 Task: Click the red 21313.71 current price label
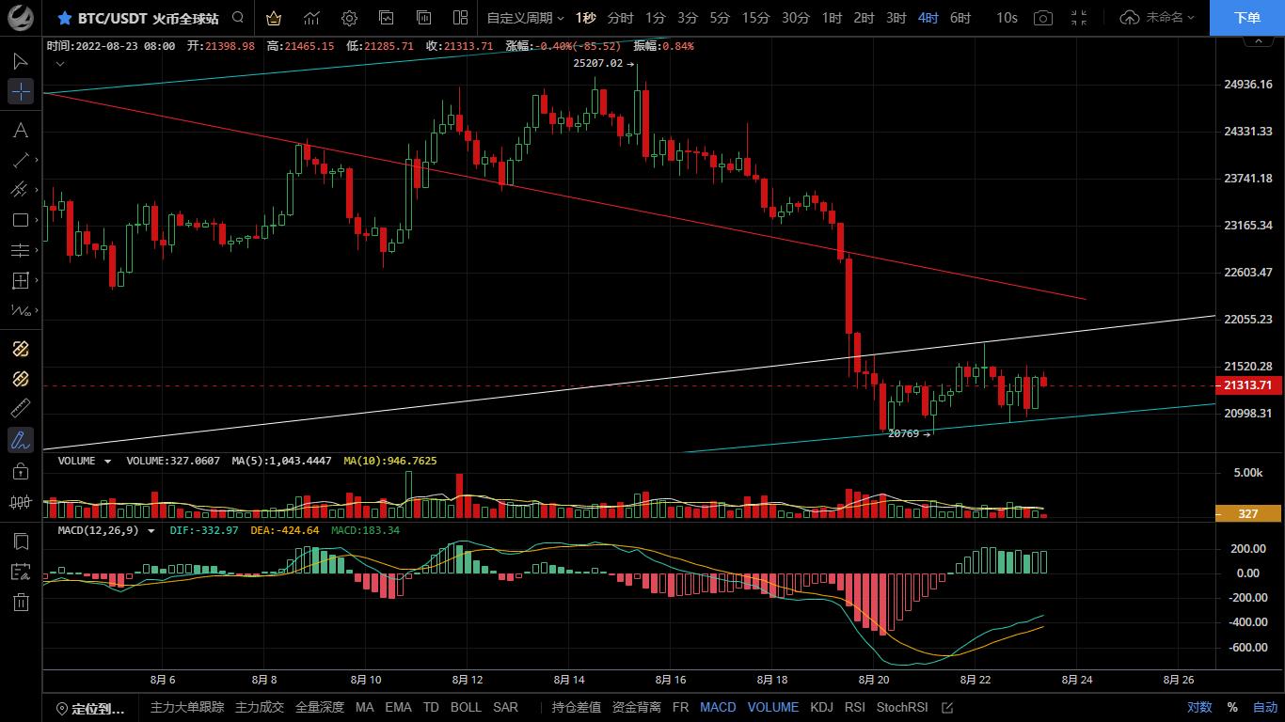pos(1248,385)
